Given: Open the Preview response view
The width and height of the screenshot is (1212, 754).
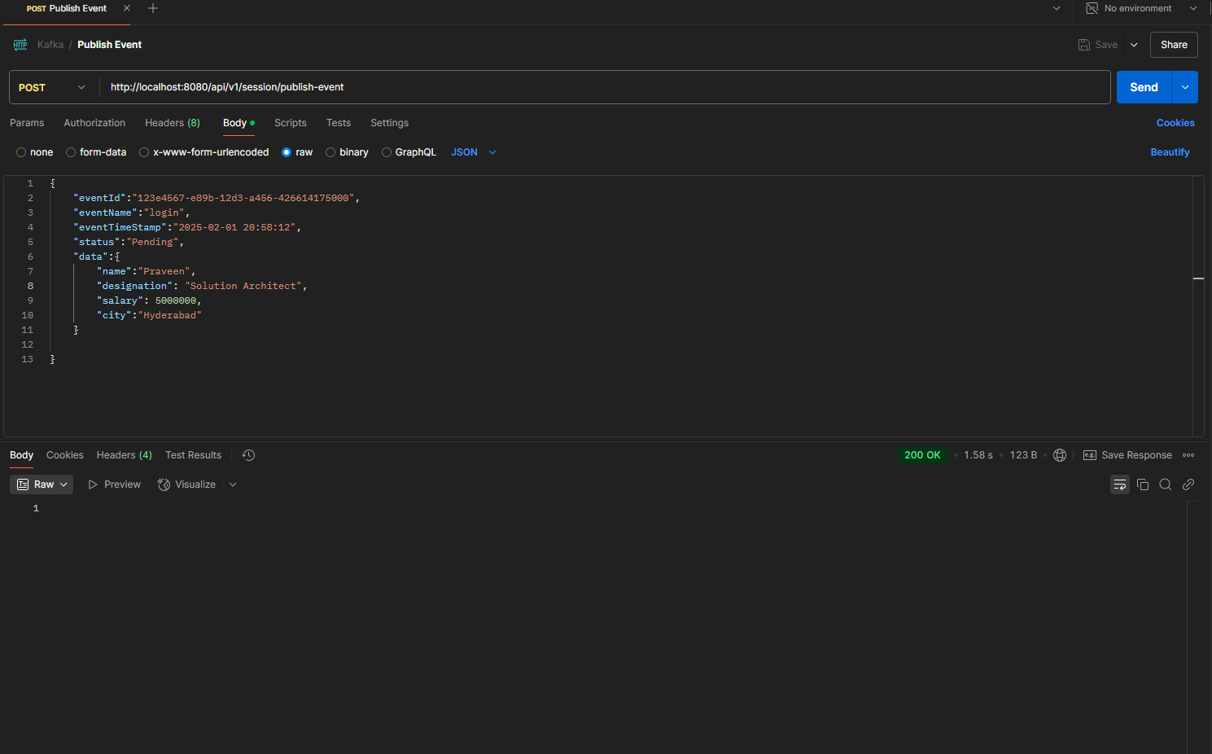Looking at the screenshot, I should click(x=115, y=484).
